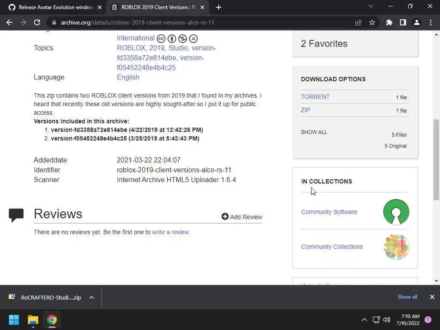Go back to the previous page
Screen dimensions: 440x330
click(9, 22)
